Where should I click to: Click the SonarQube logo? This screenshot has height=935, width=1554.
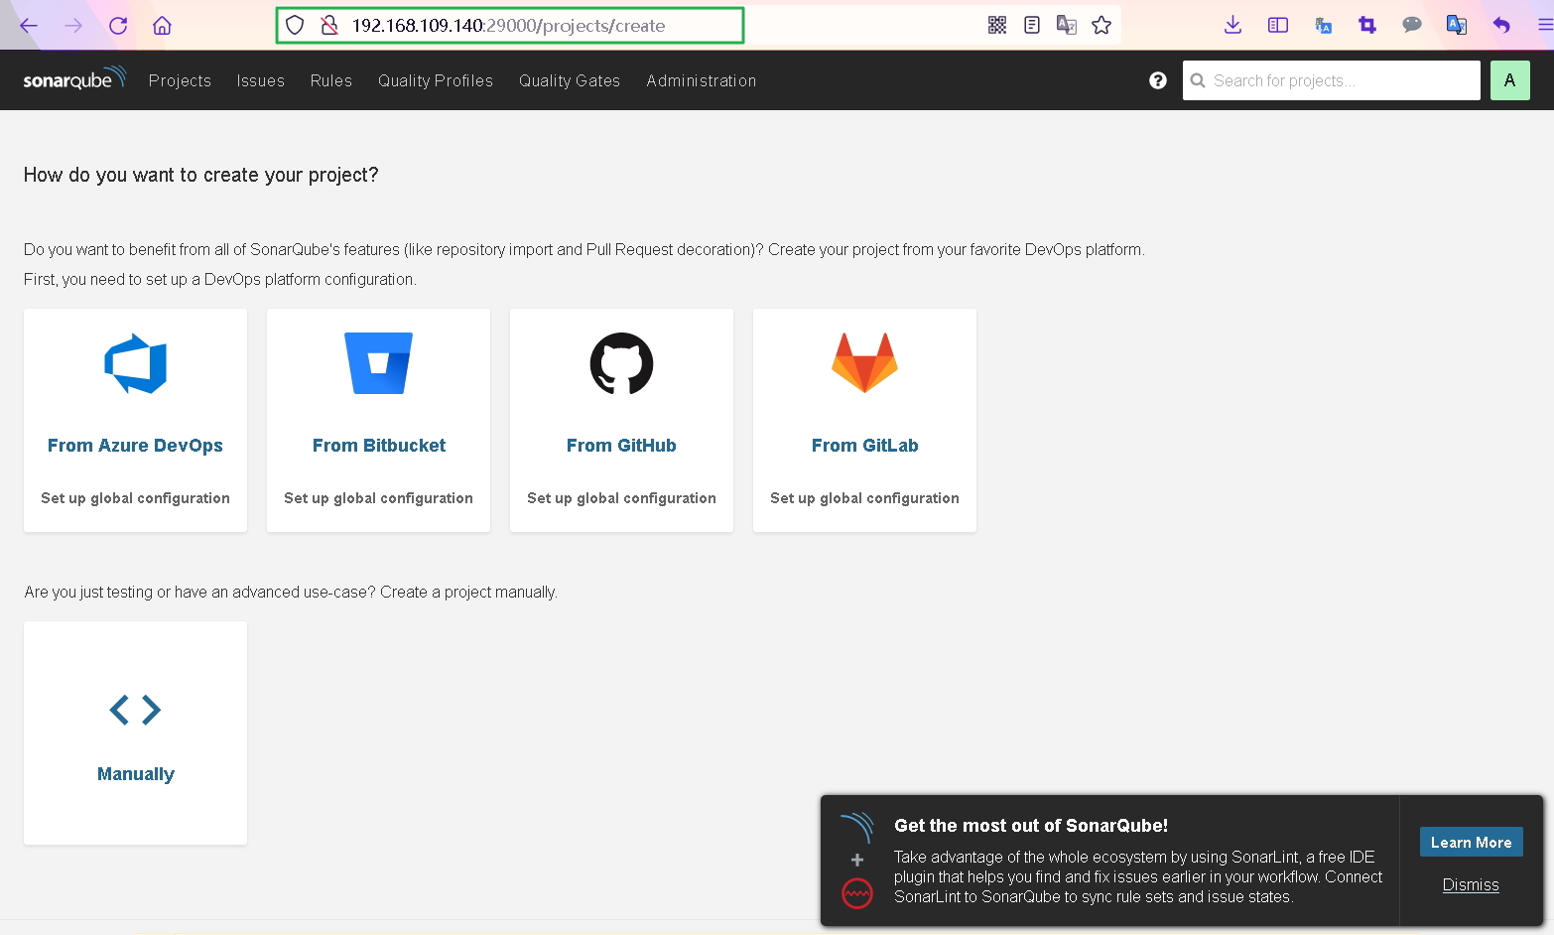pos(74,78)
